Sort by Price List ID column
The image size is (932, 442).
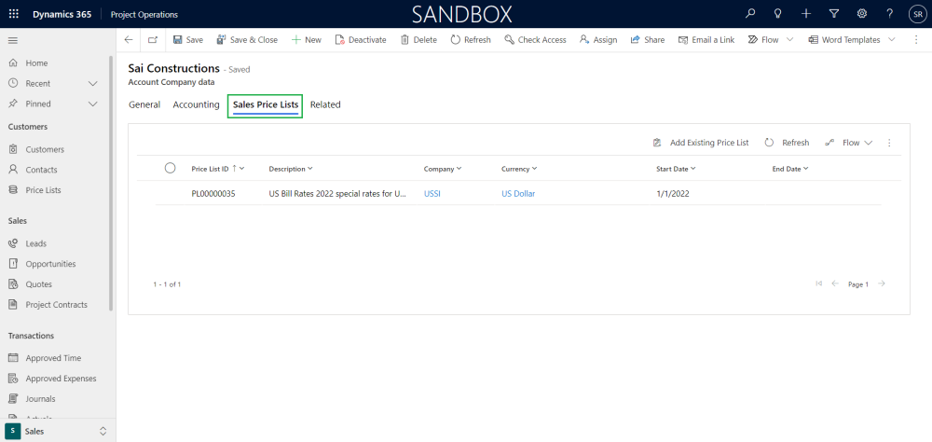point(218,169)
